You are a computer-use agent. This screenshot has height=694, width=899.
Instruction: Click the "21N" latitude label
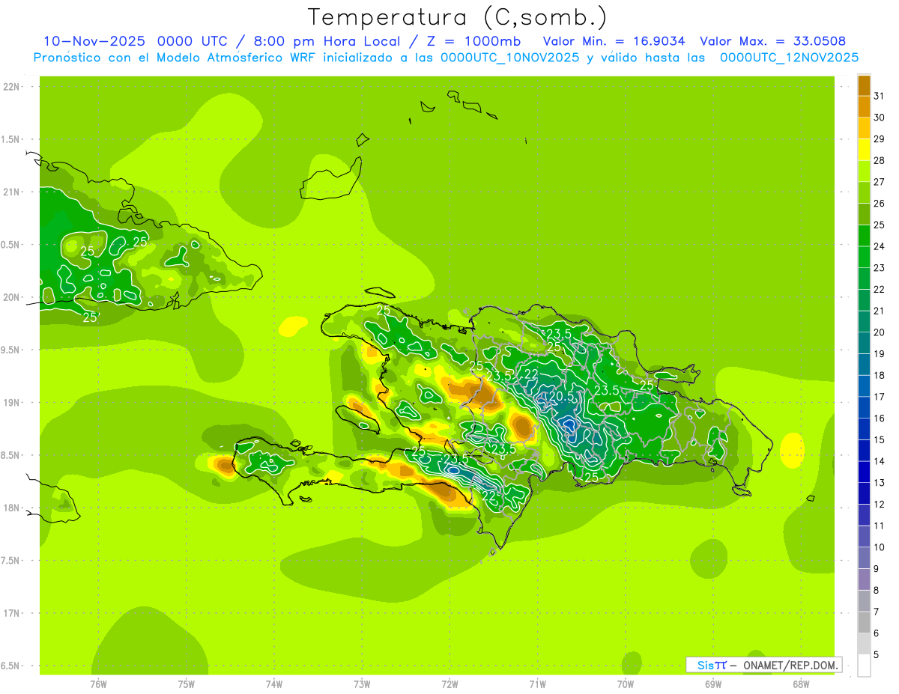11,192
